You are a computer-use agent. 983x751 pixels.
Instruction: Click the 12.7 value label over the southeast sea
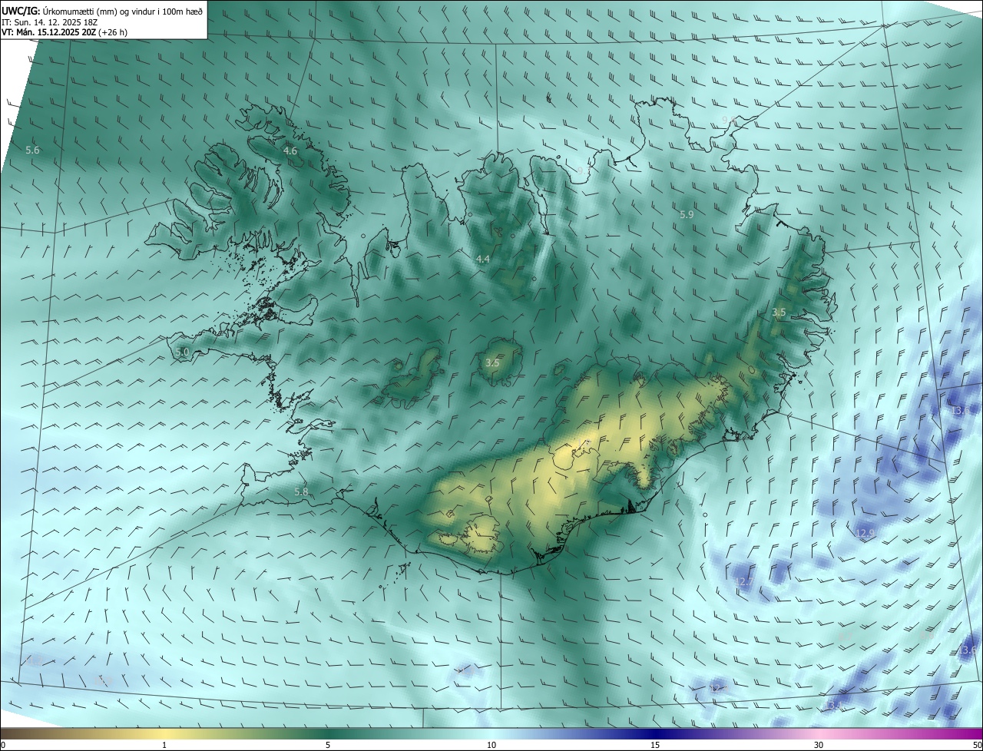(x=744, y=582)
